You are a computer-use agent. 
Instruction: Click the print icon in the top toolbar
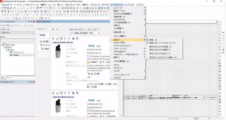pyautogui.click(x=10, y=8)
